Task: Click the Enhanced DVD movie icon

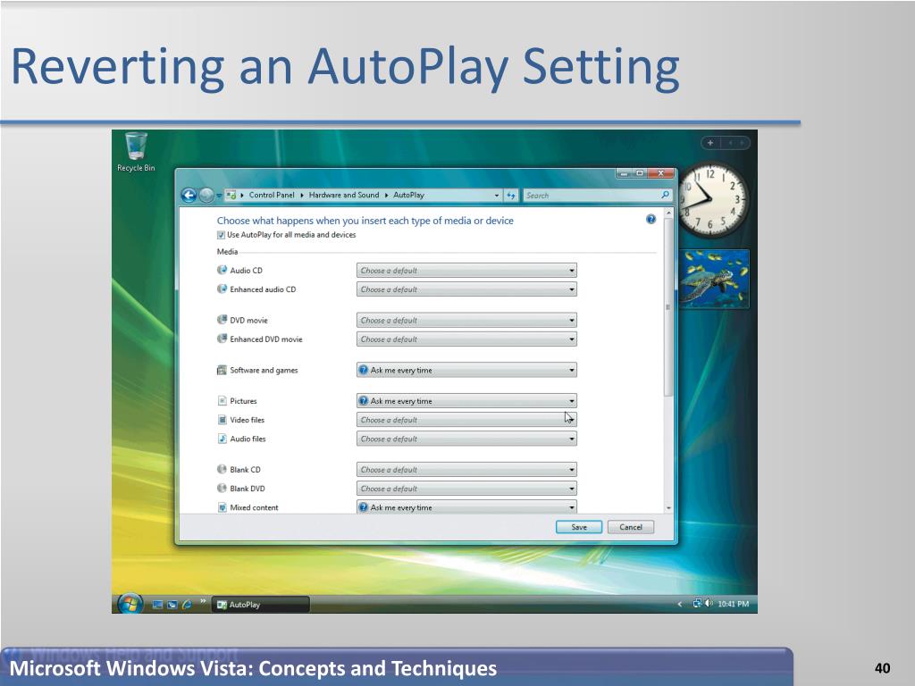Action: pyautogui.click(x=222, y=339)
